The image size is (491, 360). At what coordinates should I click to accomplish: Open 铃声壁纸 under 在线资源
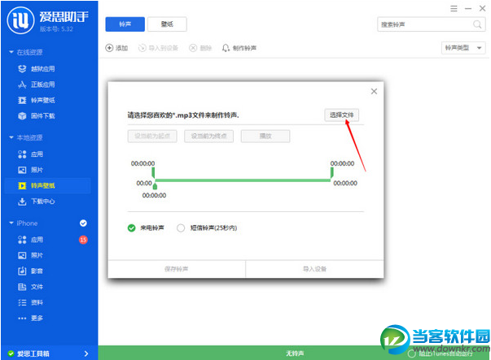(x=37, y=100)
